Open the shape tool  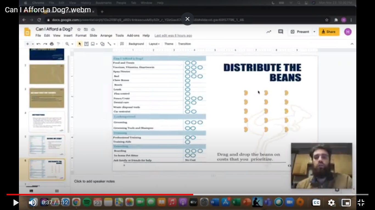click(102, 44)
